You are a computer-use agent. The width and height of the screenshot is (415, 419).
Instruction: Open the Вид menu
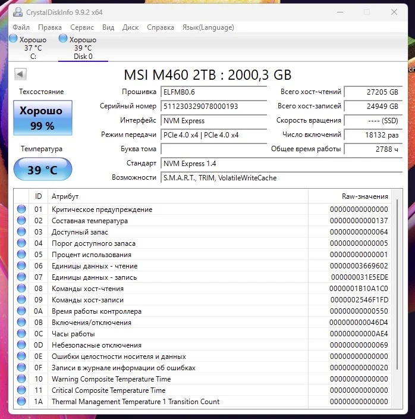[108, 27]
